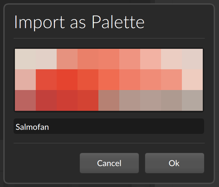Choose the fifth salmon swatch in top row
This screenshot has height=187, width=219.
(x=109, y=59)
